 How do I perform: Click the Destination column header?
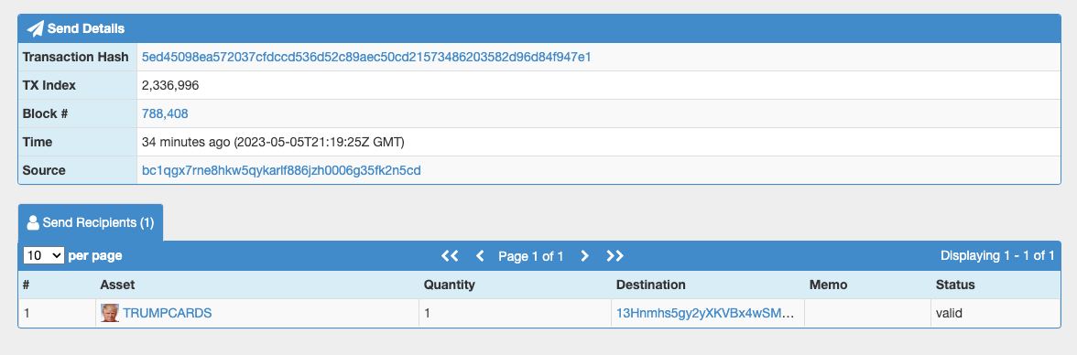coord(650,285)
